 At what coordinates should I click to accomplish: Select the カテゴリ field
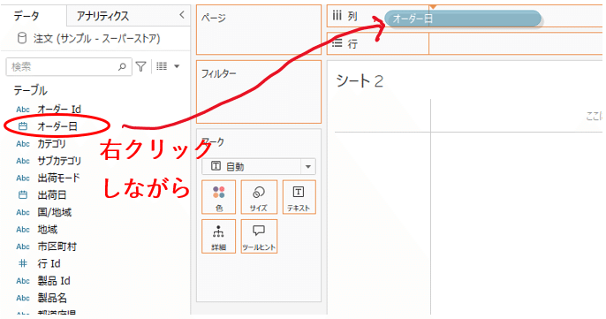[51, 143]
